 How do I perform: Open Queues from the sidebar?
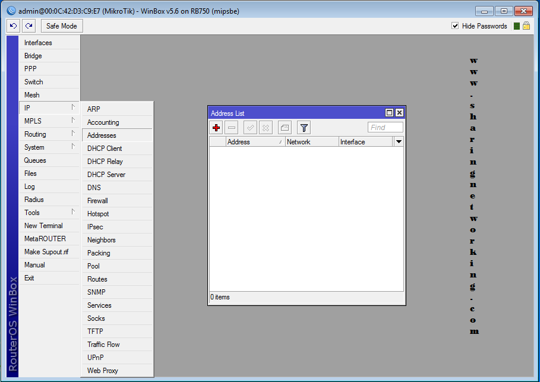(x=49, y=160)
